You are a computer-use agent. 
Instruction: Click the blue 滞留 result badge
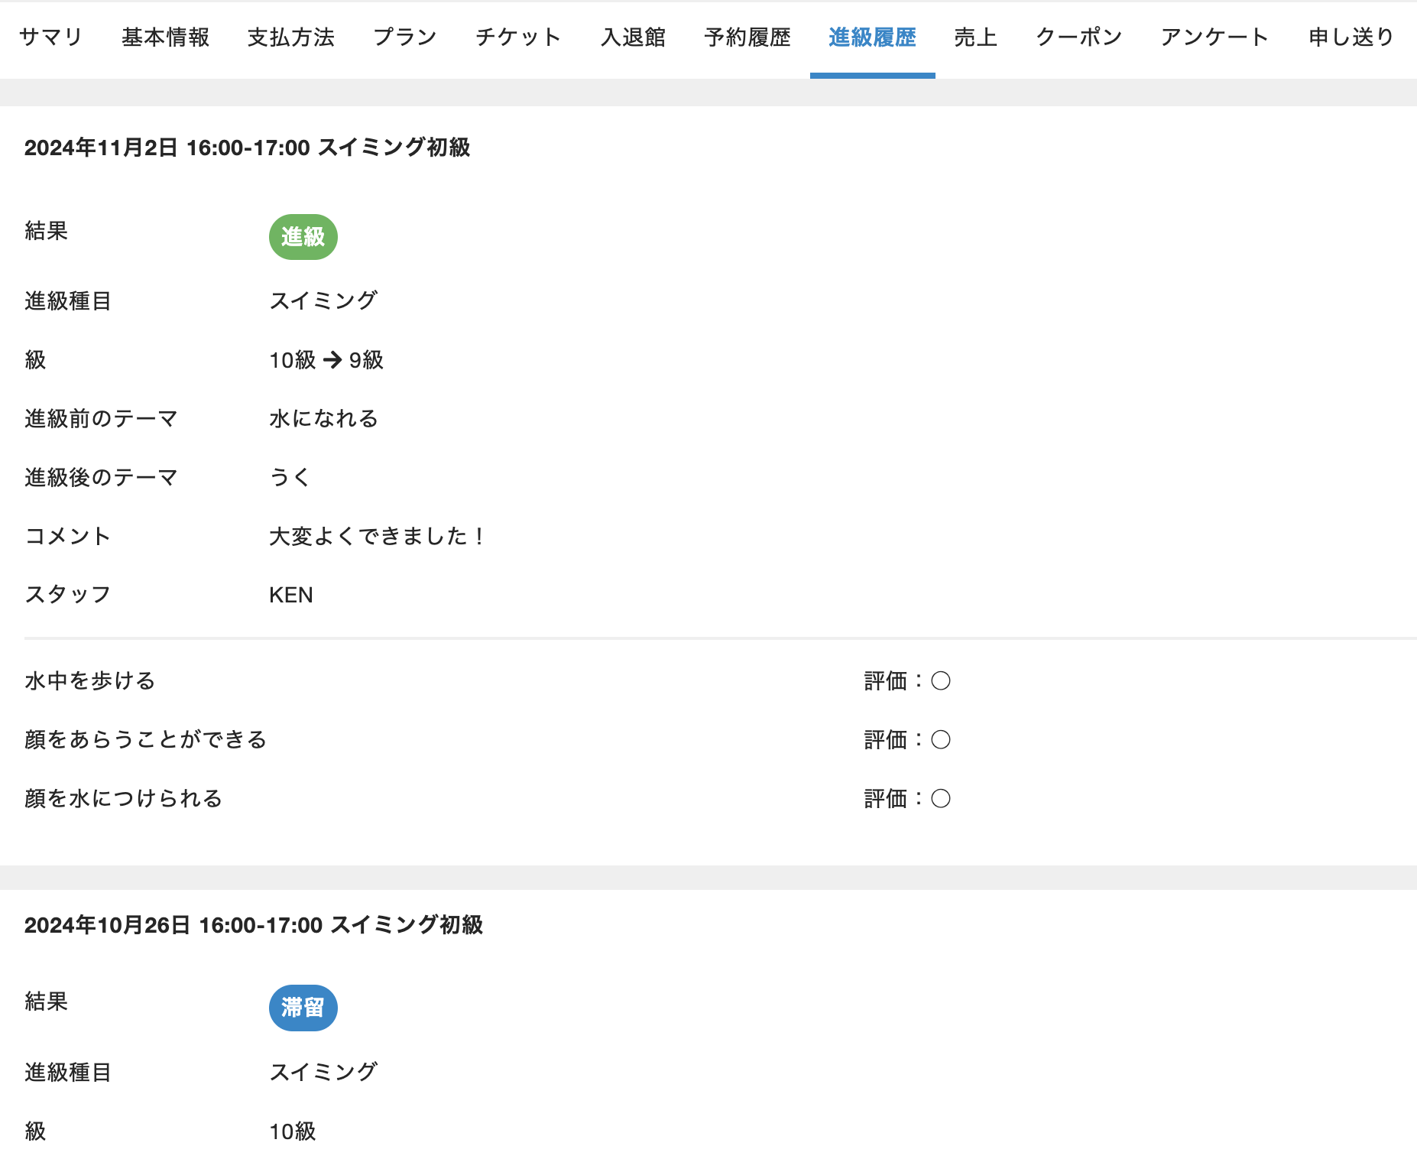point(303,1008)
